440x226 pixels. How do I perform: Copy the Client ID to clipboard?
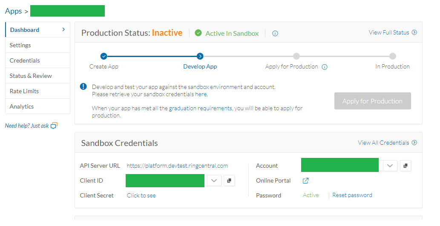[229, 181]
